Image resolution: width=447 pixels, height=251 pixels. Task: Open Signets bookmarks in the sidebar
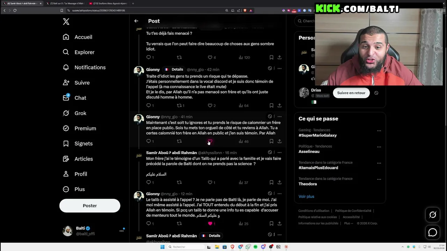[x=78, y=144]
